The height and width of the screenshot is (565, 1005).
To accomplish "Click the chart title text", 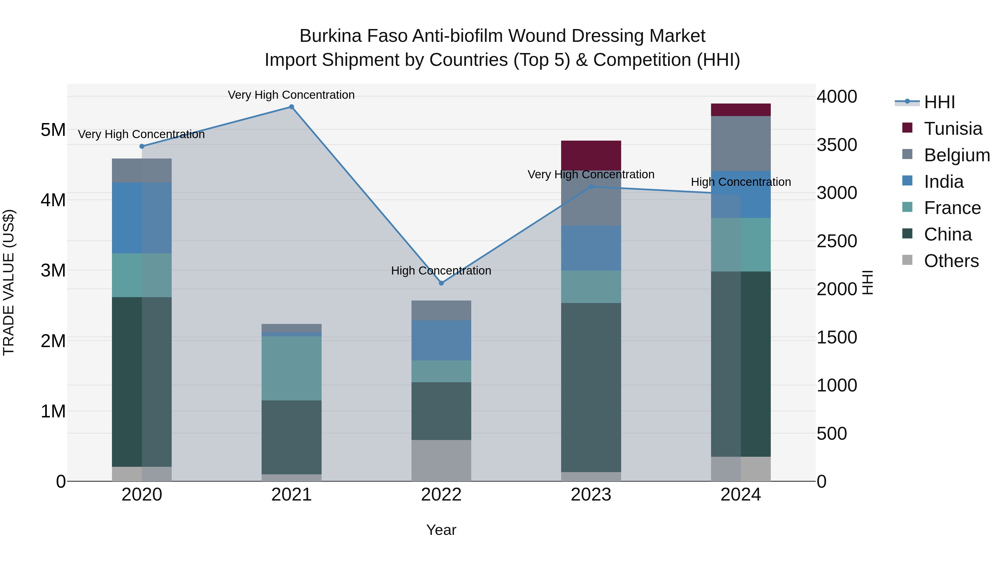I will point(502,48).
